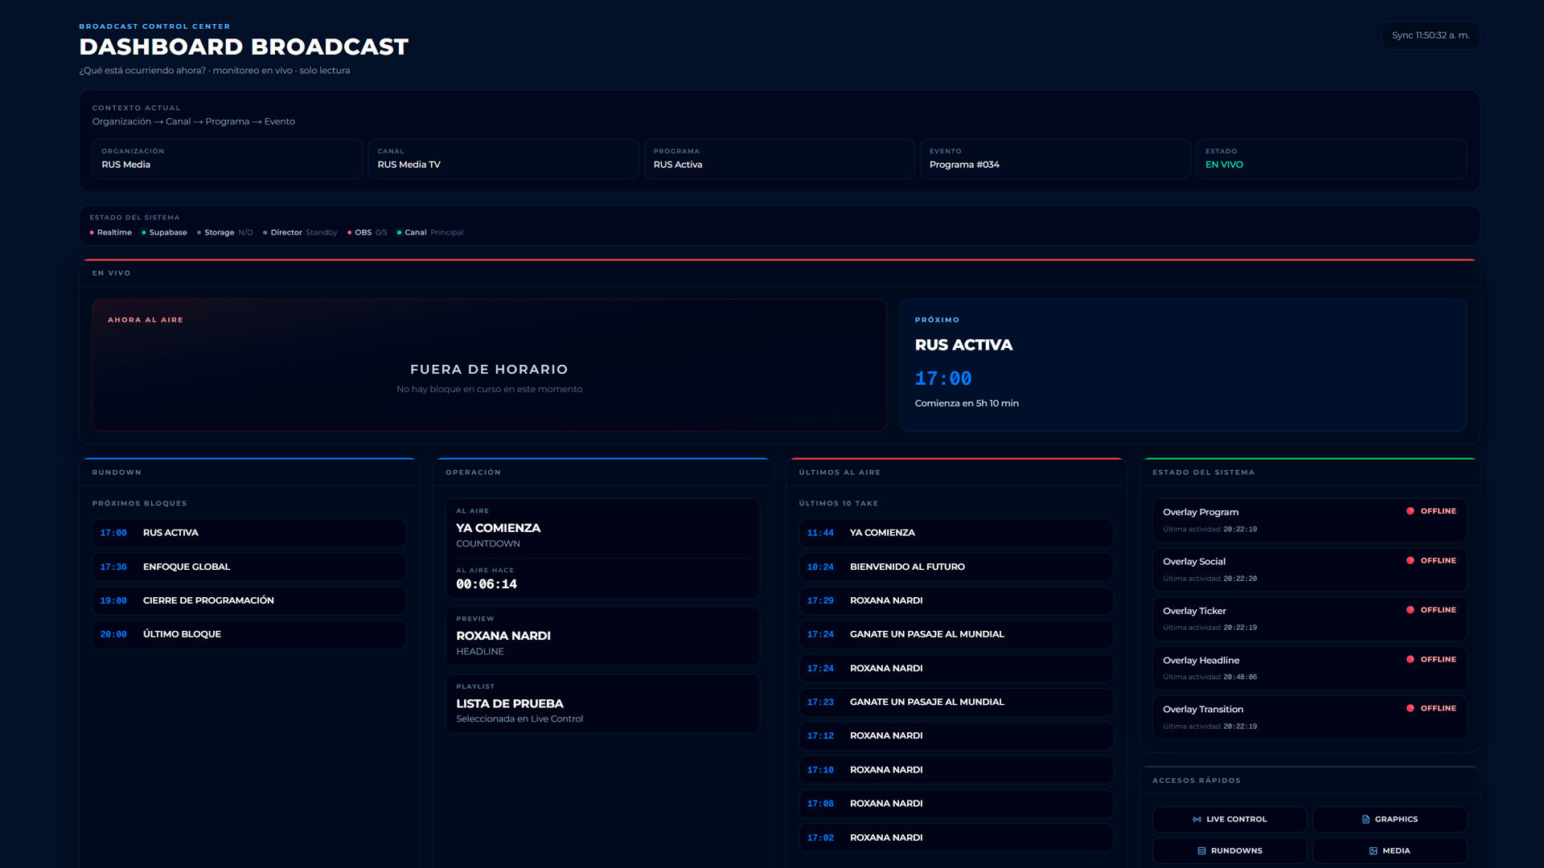
Task: Open the Live Control quick access
Action: [1229, 819]
